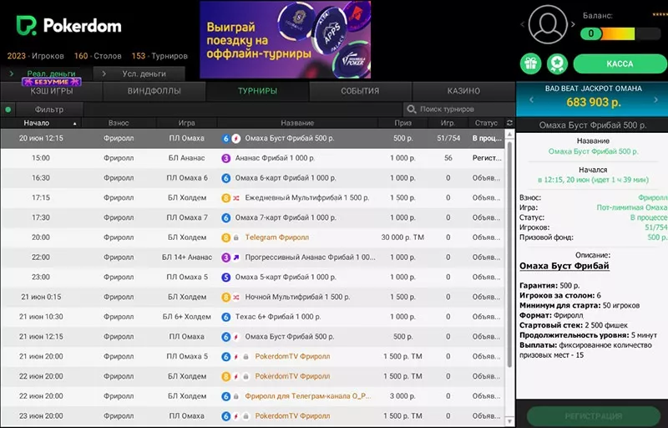
Task: Click the green gift box icon
Action: click(529, 64)
